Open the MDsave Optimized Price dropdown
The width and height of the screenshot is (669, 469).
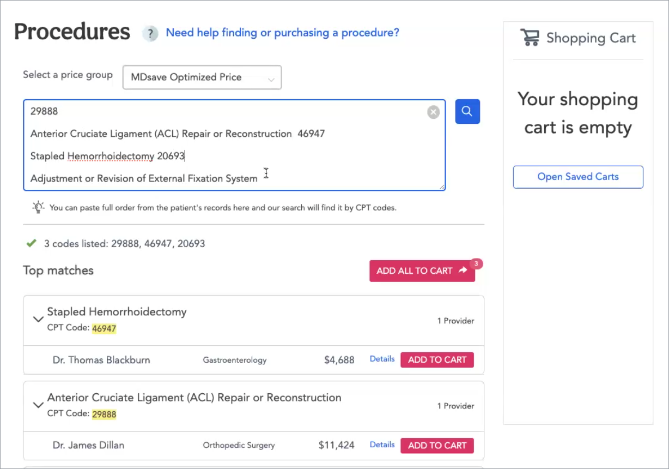tap(202, 77)
